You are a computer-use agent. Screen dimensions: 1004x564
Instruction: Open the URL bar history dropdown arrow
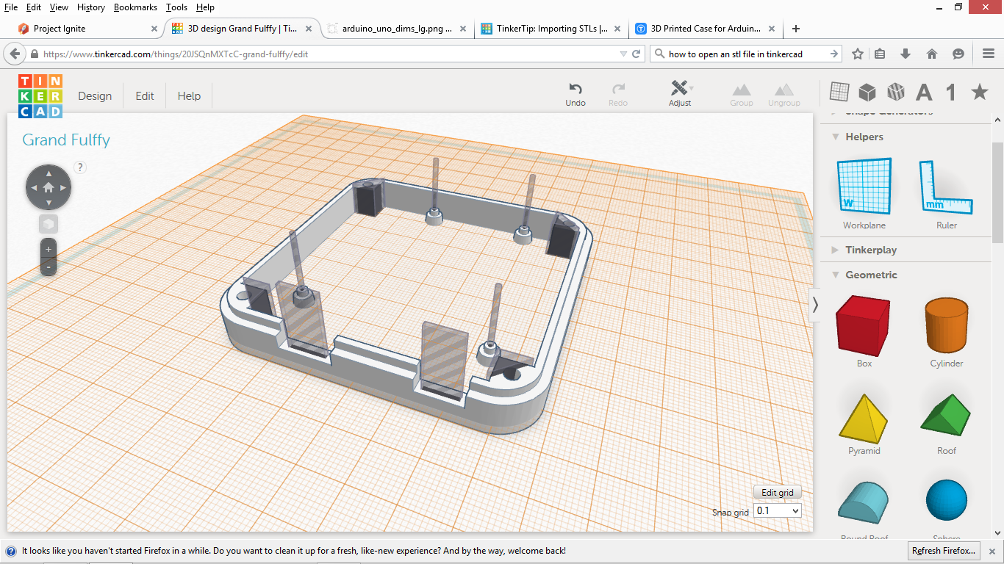(x=623, y=54)
